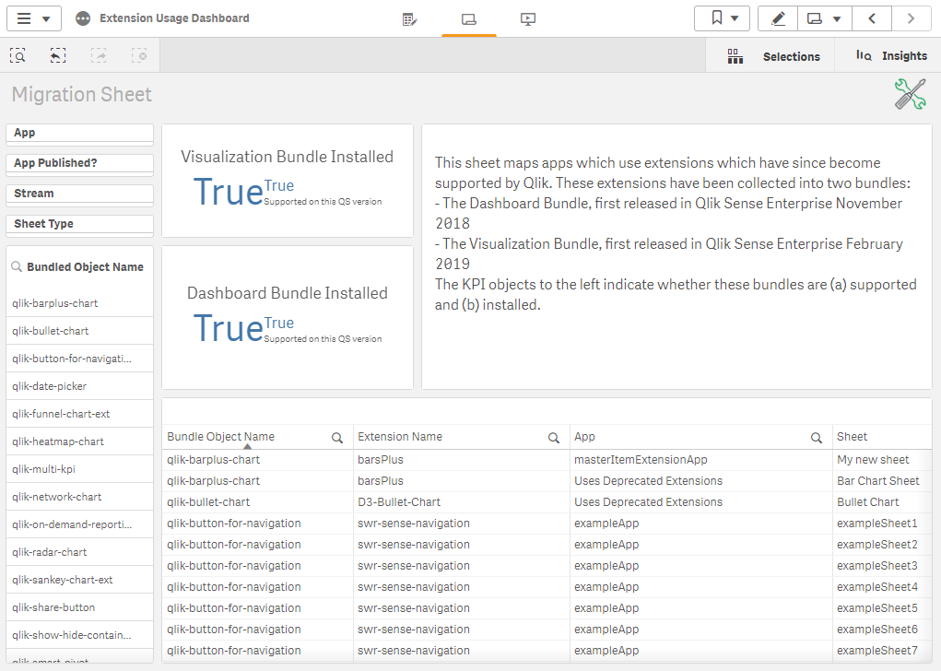The width and height of the screenshot is (941, 671).
Task: Sort by App column header
Action: pos(584,437)
